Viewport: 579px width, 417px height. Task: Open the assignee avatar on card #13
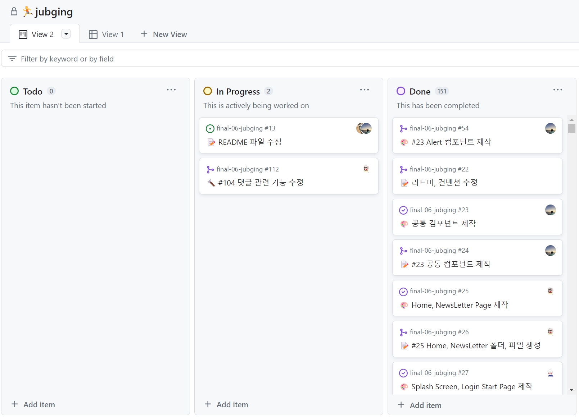pos(365,128)
